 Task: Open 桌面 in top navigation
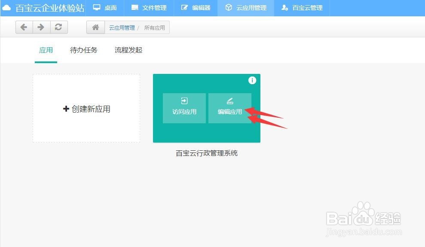104,8
